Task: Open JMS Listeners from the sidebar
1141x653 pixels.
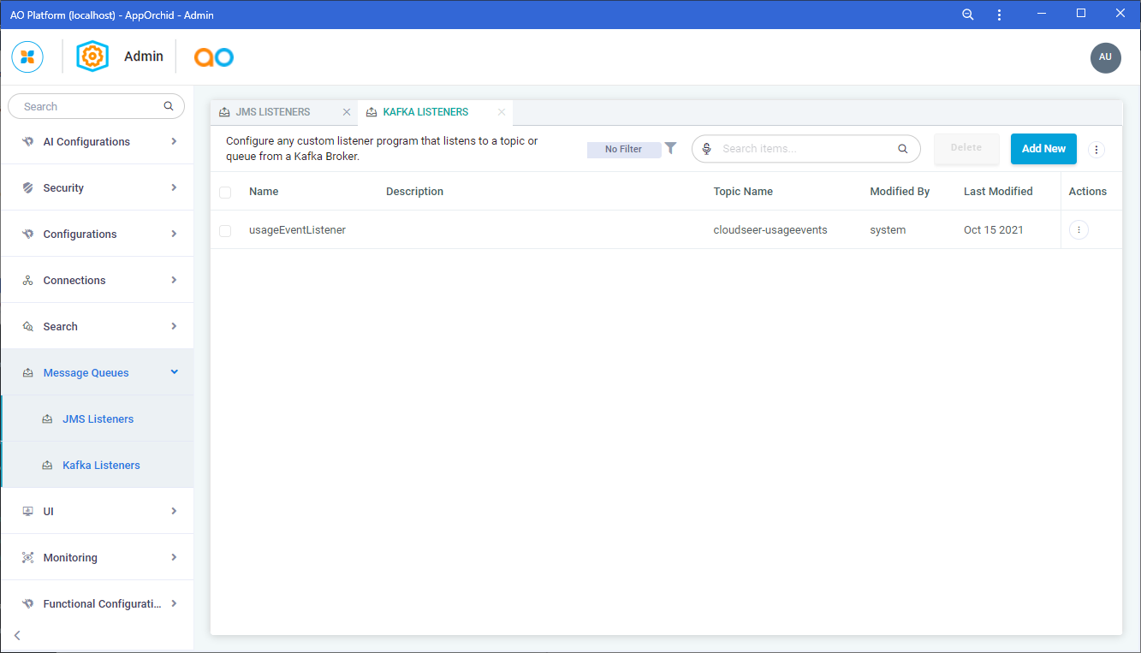Action: point(98,419)
